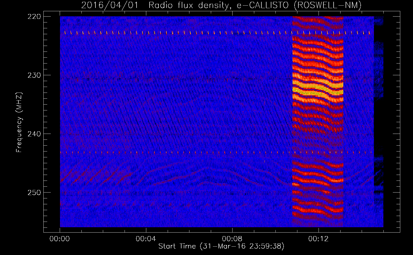
Task: Click the 00:08 time tick label
Action: tap(232, 239)
